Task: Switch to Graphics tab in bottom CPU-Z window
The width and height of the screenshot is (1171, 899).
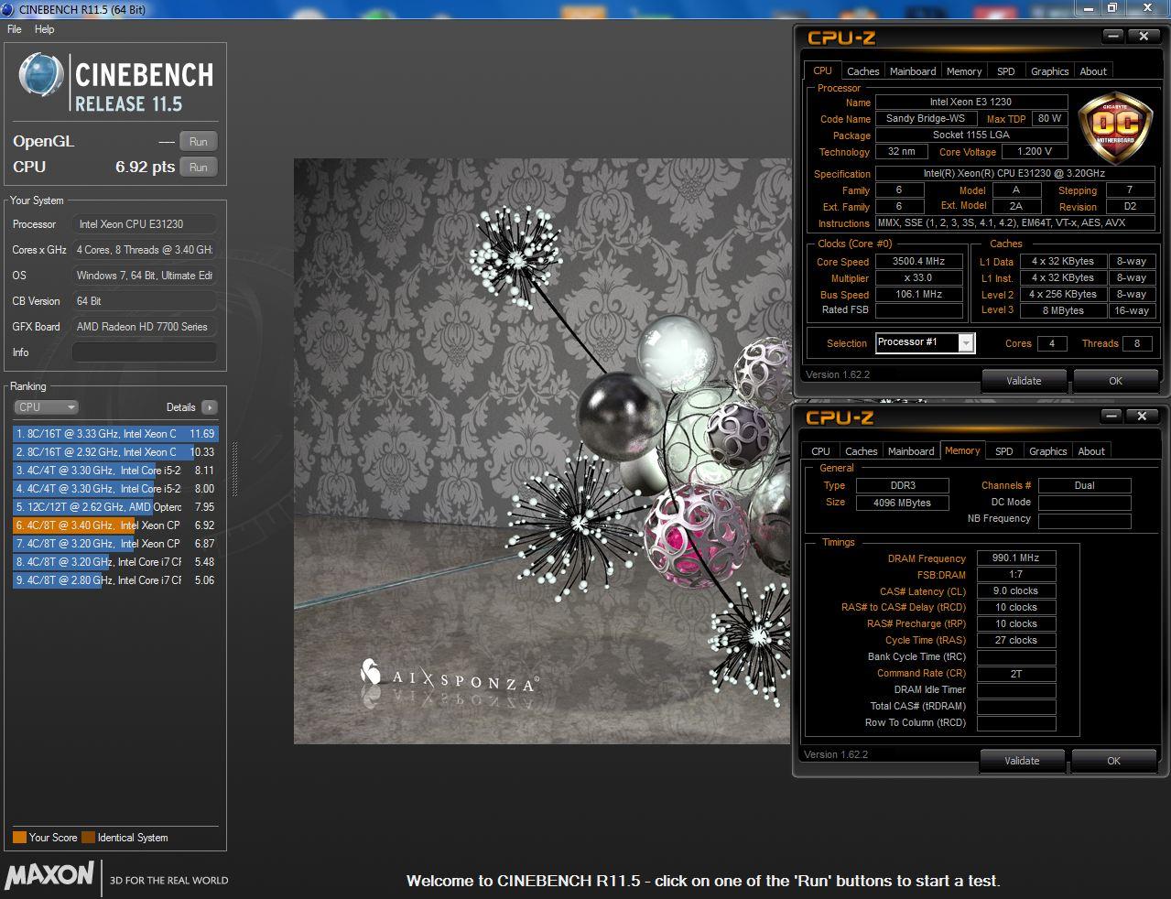Action: [1047, 451]
